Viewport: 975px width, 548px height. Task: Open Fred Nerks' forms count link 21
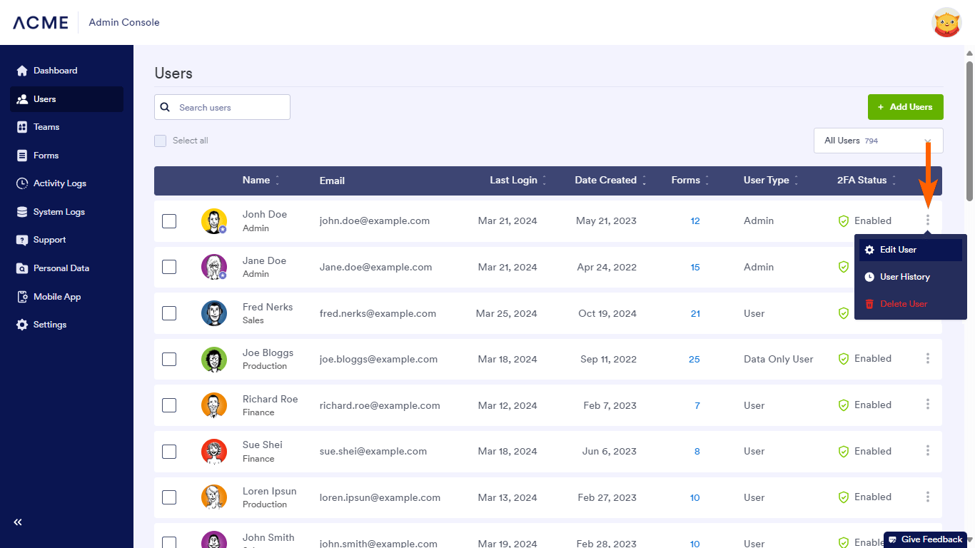pyautogui.click(x=695, y=313)
